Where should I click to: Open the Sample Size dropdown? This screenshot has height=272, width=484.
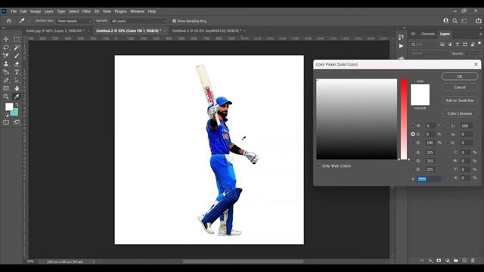74,21
